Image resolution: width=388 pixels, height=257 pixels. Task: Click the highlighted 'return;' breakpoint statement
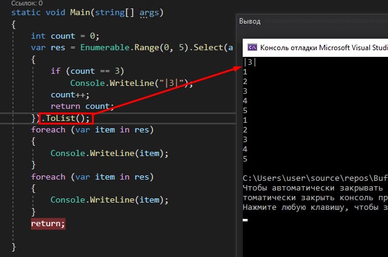pyautogui.click(x=48, y=224)
